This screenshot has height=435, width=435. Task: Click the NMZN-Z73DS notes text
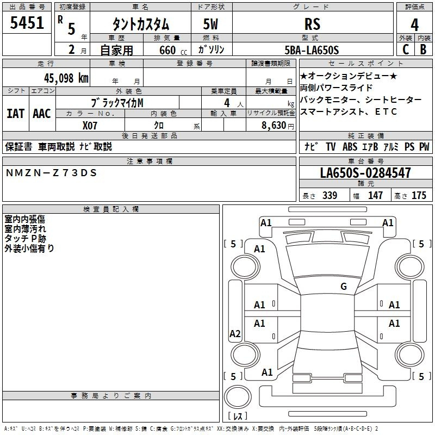(51, 173)
